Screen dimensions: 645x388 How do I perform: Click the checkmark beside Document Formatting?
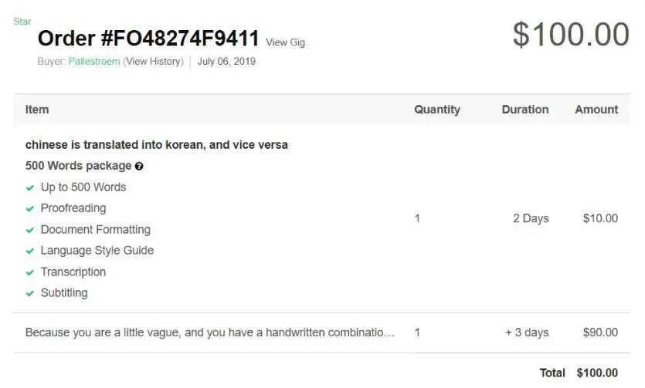coord(30,230)
